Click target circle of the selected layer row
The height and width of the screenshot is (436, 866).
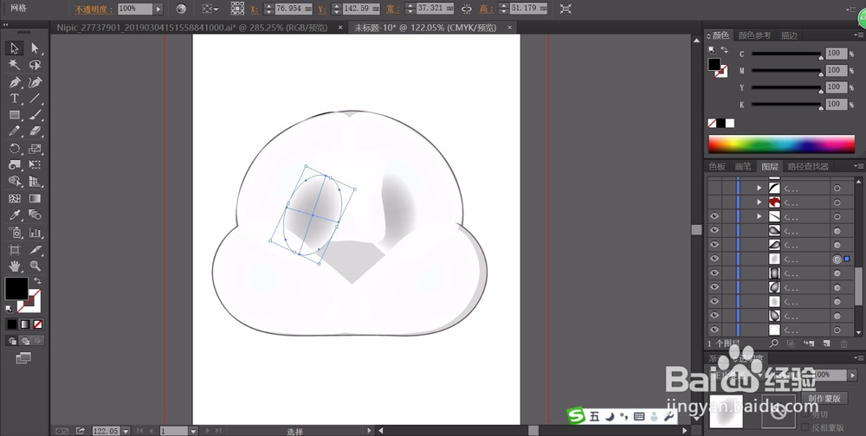[837, 259]
